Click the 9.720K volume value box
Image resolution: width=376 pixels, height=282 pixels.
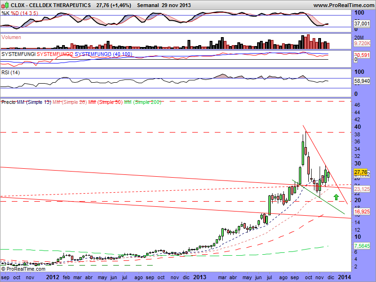tap(362, 43)
